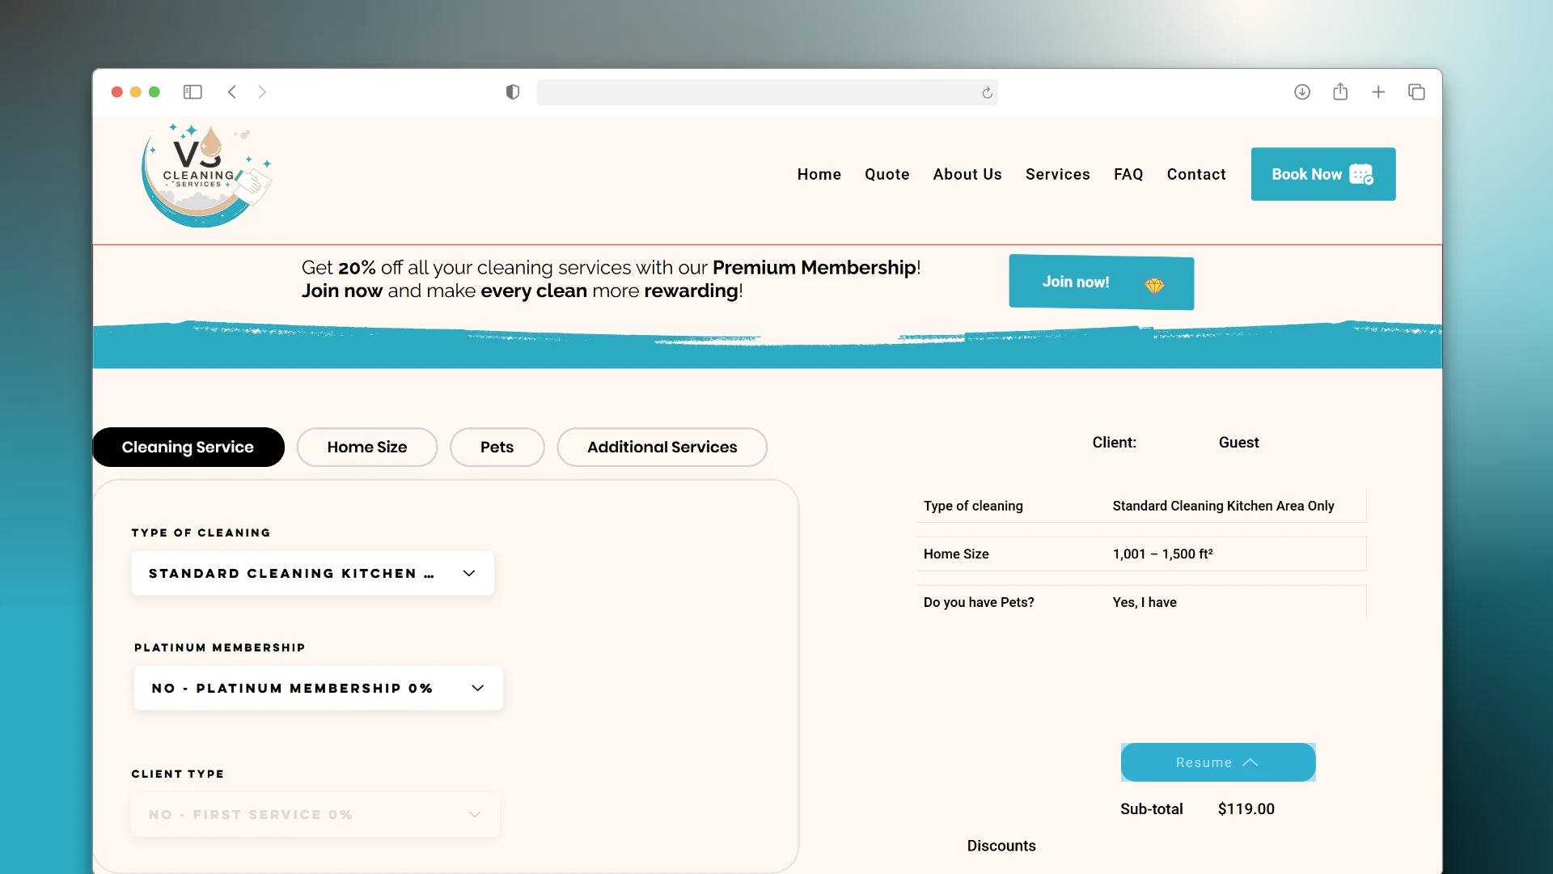Click the Join now! membership button
This screenshot has height=874, width=1553.
[1101, 282]
